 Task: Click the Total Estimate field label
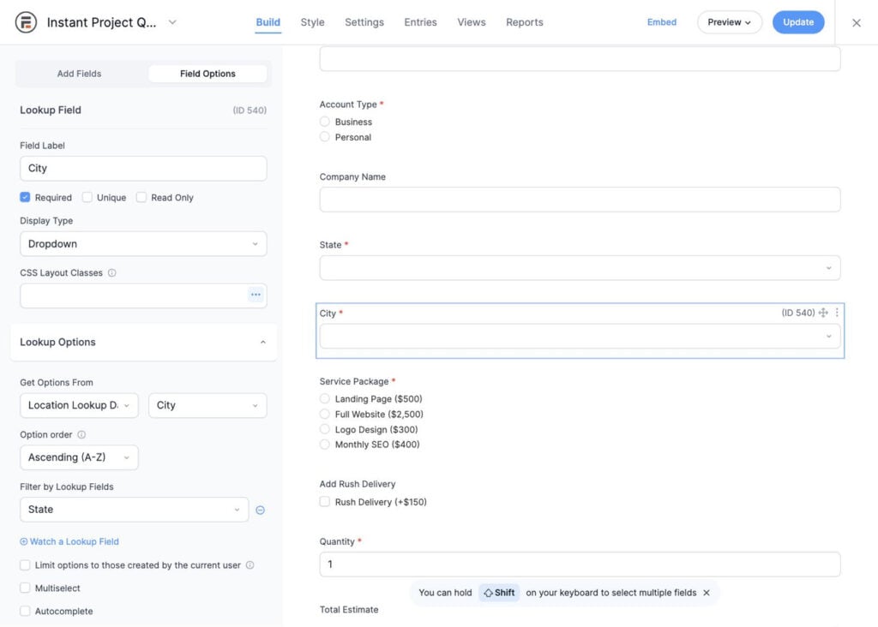click(x=349, y=609)
